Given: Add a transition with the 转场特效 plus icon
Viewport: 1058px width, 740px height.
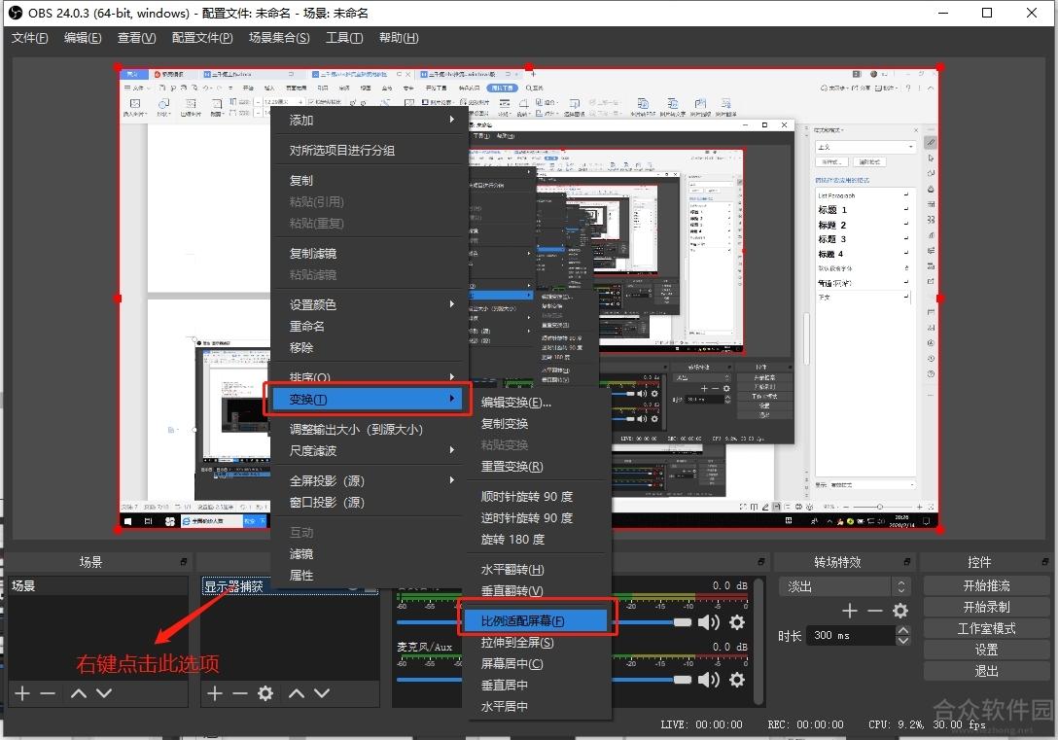Looking at the screenshot, I should pyautogui.click(x=850, y=611).
